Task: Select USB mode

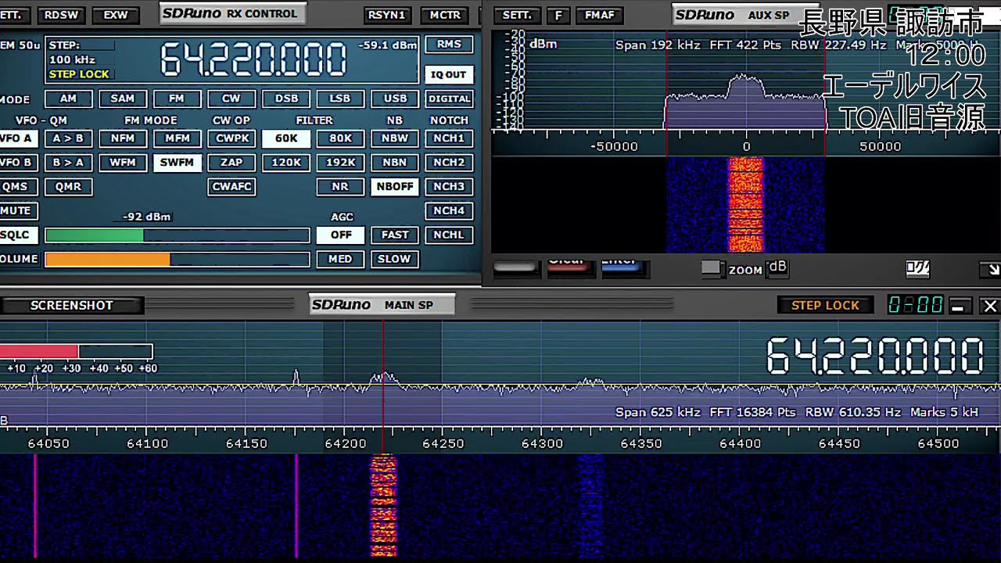Action: tap(395, 99)
